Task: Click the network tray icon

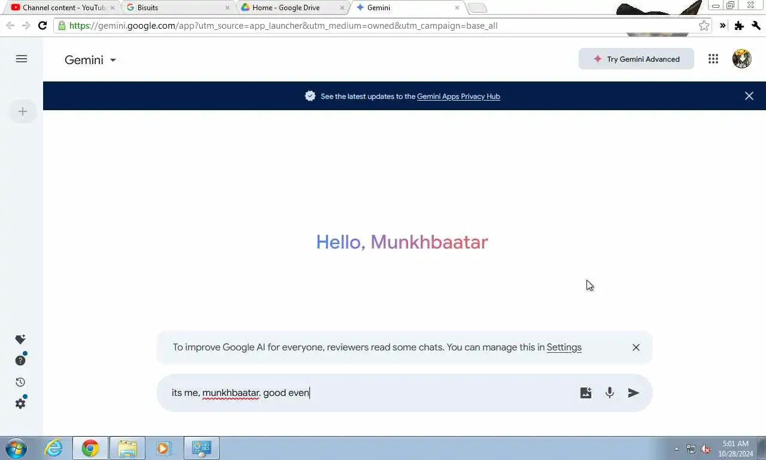Action: pos(691,449)
